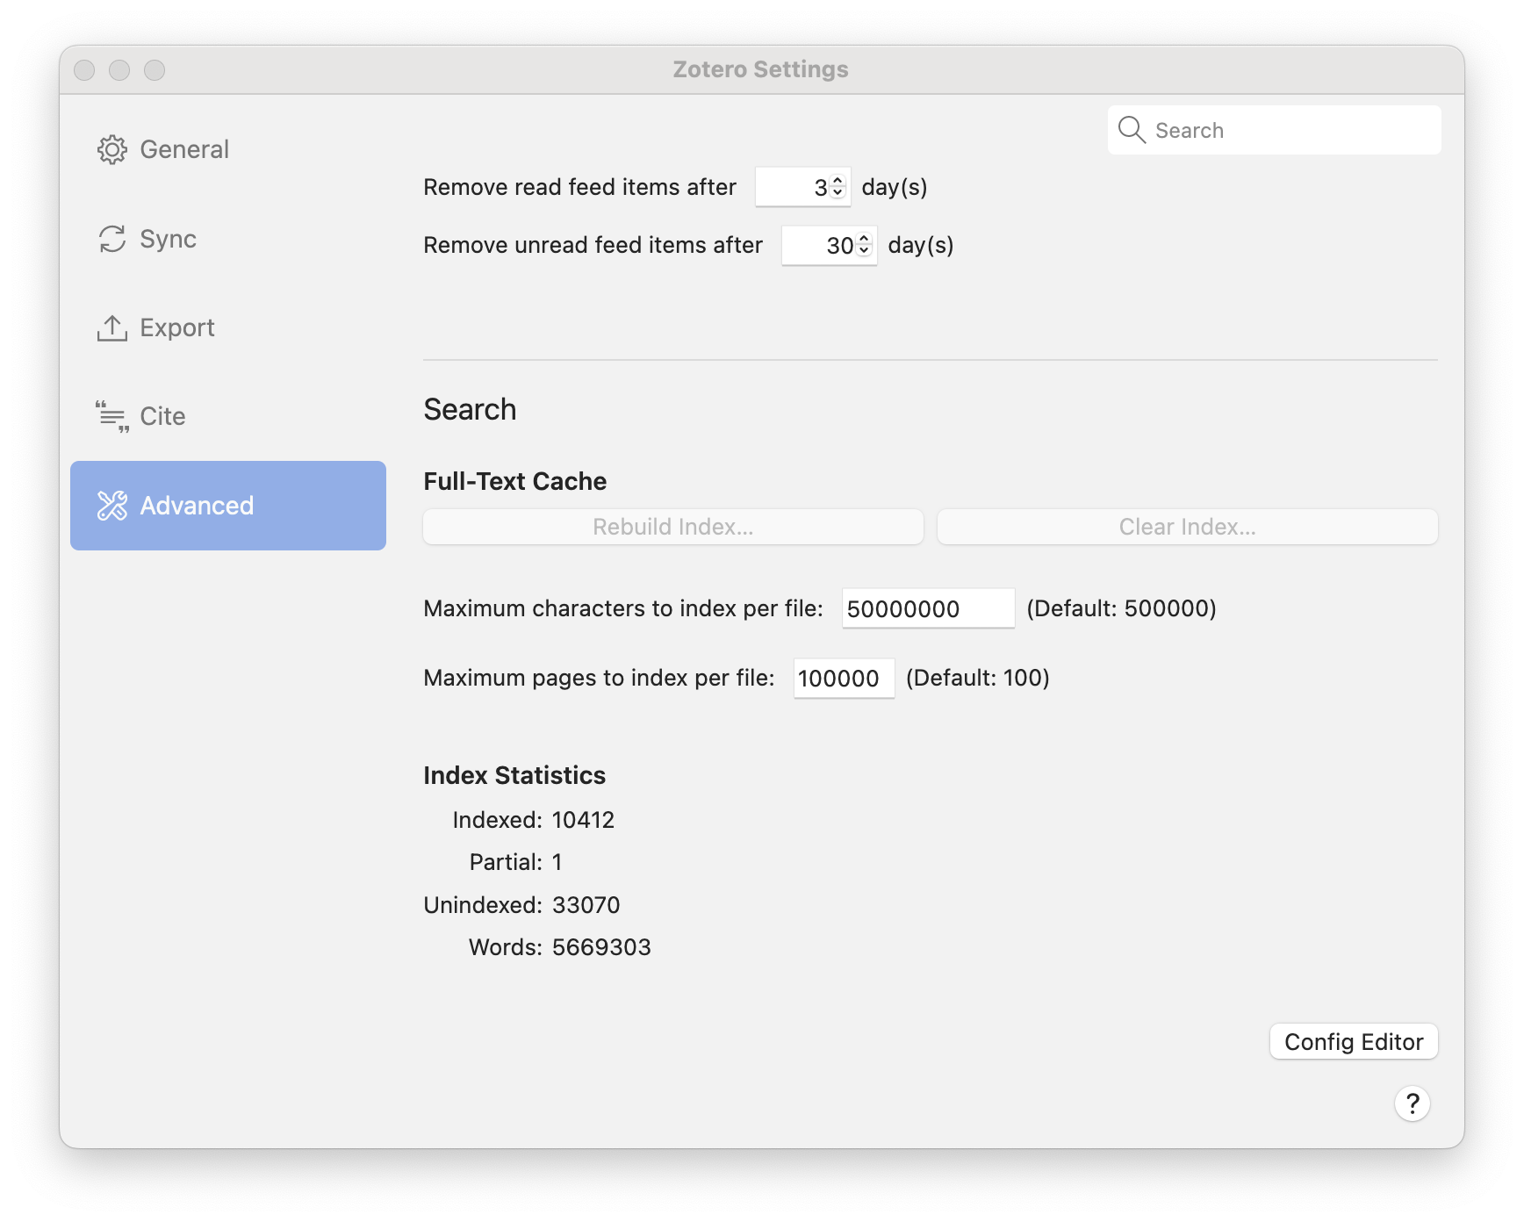Edit maximum pages to index field
The image size is (1524, 1222).
pos(844,678)
